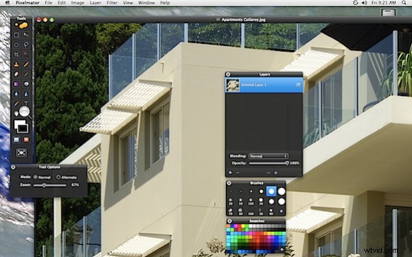Select the Lasso tool
Viewport: 412px width, 257px height.
pyautogui.click(x=26, y=45)
